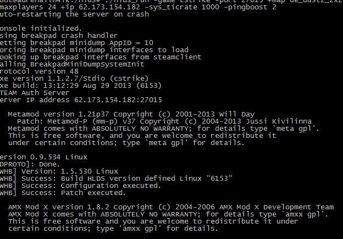
Task: Click the 'Auto-restarting the server on crash' line
Action: coord(74,14)
